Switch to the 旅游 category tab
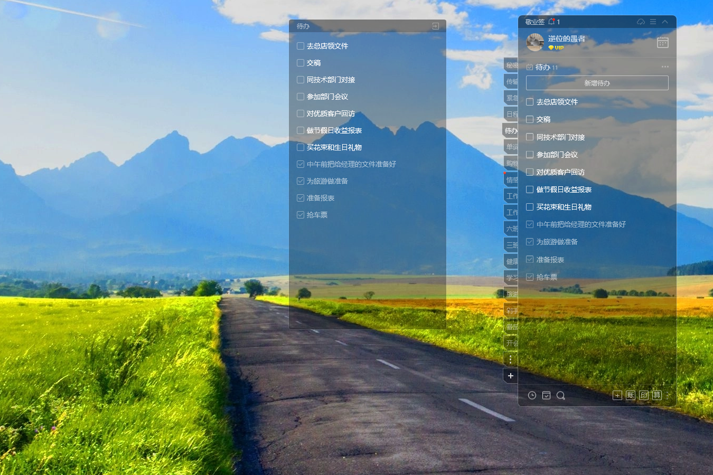 tap(511, 294)
